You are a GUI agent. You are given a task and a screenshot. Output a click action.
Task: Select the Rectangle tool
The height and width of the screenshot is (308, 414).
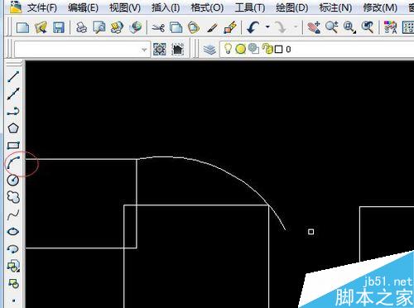click(13, 146)
